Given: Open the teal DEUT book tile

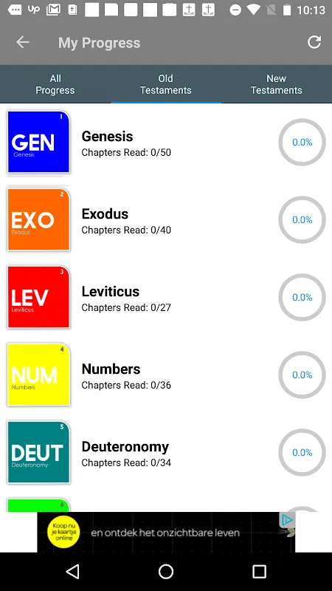Looking at the screenshot, I should pos(39,452).
